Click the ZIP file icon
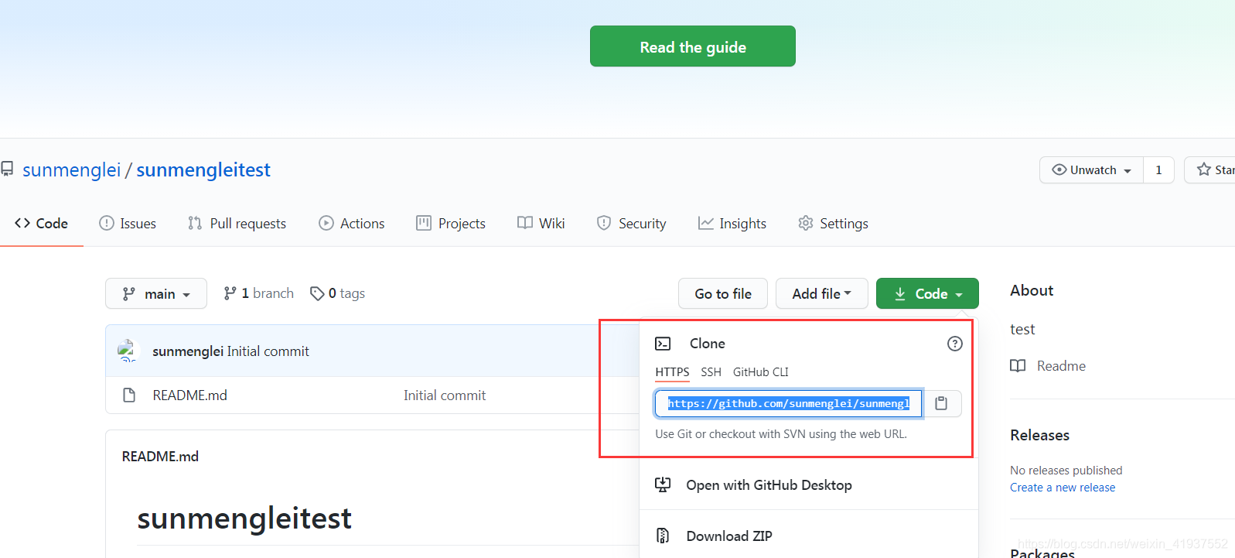Image resolution: width=1235 pixels, height=558 pixels. (663, 536)
